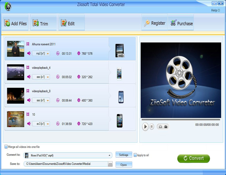Click the Open output folder button

click(124, 165)
